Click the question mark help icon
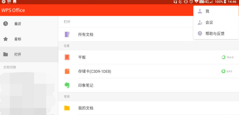 coord(200,33)
